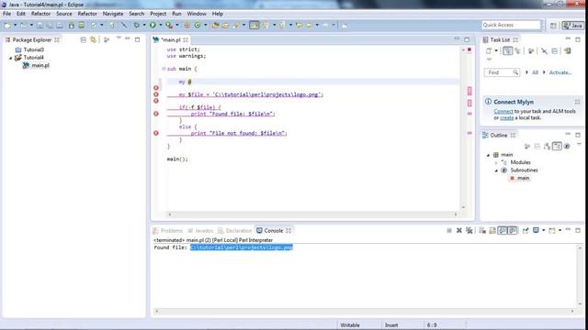Click the Quick Access search field
Viewport: 588px width, 330px height.
[511, 25]
